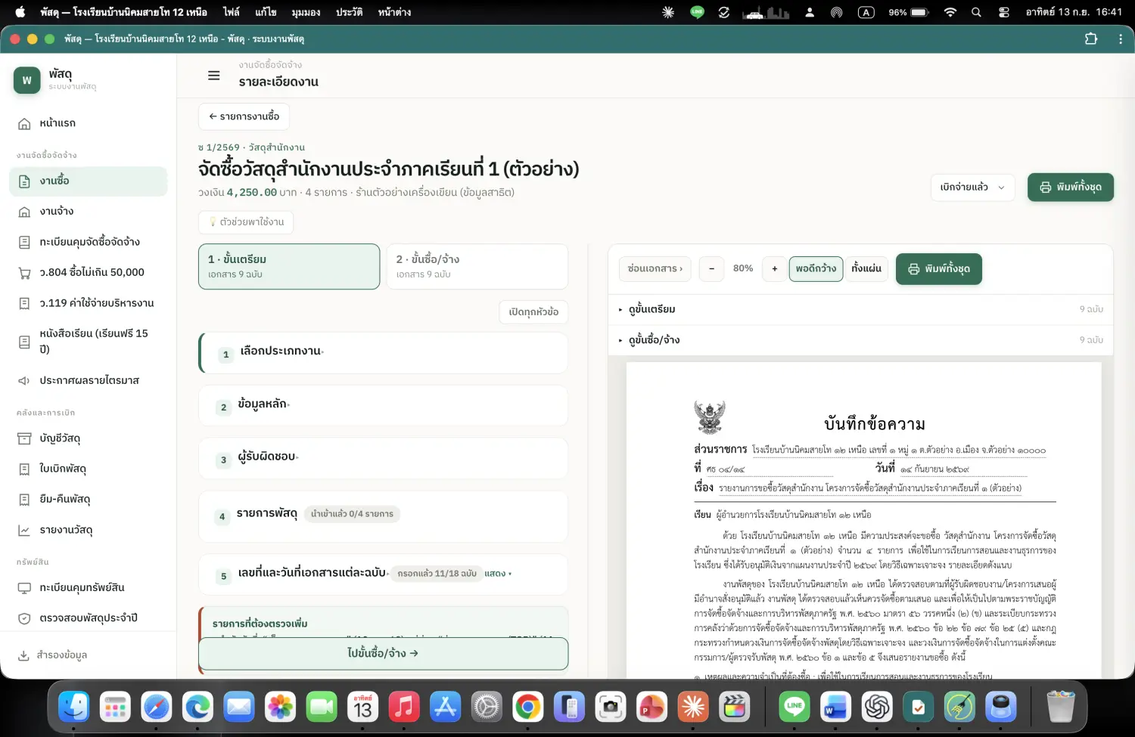This screenshot has height=737, width=1135.
Task: Click the document icon beside ใบเบิกพัสดุ
Action: (x=24, y=469)
